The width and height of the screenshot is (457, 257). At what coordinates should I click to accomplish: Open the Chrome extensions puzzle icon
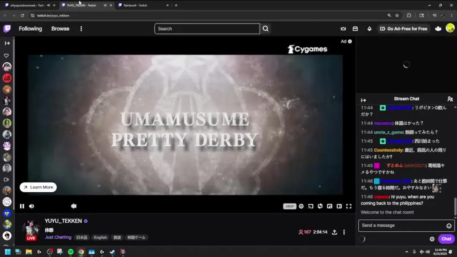(x=409, y=15)
